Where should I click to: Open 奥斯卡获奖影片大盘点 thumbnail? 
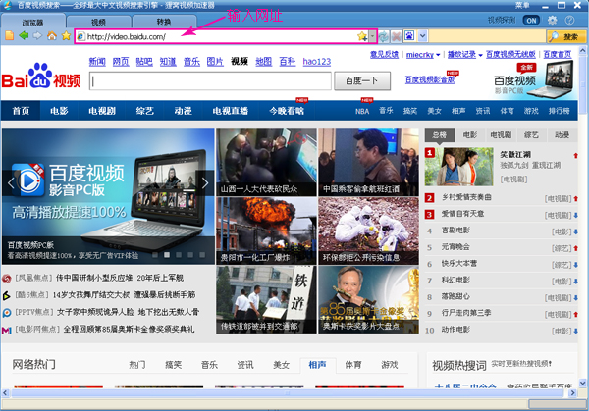pos(368,299)
